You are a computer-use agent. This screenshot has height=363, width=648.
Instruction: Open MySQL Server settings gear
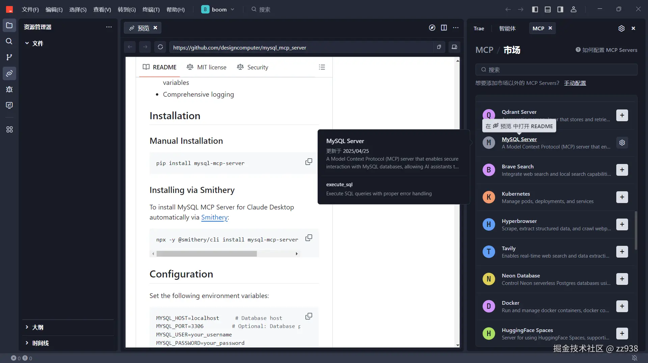coord(622,143)
